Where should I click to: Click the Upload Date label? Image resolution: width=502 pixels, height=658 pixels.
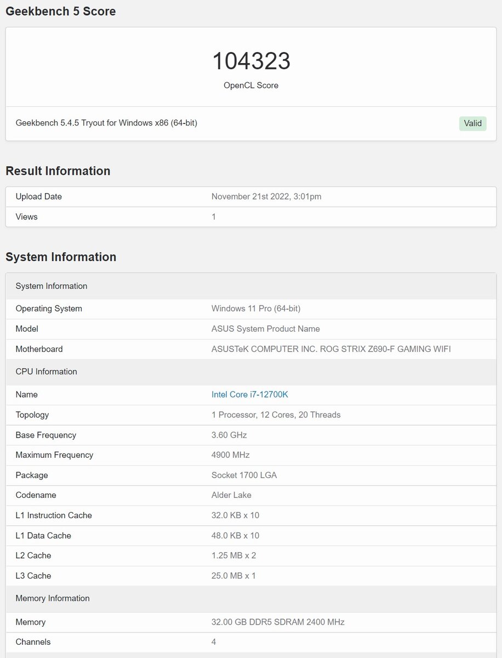coord(39,196)
